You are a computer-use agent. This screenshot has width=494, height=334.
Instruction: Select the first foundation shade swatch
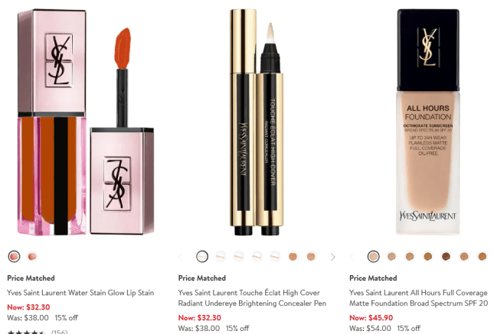[x=373, y=256]
